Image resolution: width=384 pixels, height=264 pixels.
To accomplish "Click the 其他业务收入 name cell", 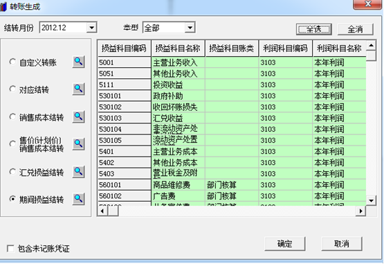I will [x=179, y=73].
